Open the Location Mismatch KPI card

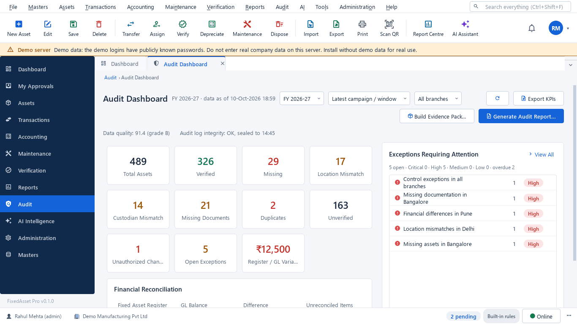point(340,165)
